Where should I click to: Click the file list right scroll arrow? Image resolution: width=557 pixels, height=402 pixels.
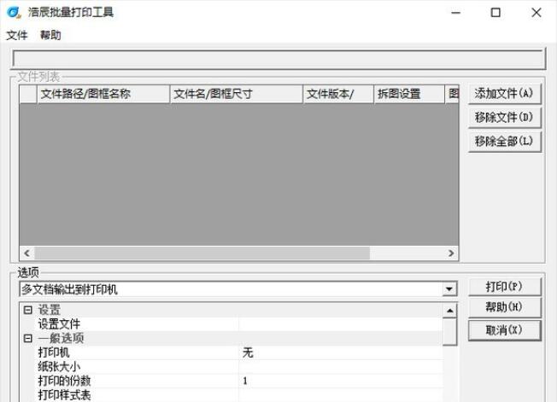tap(453, 253)
